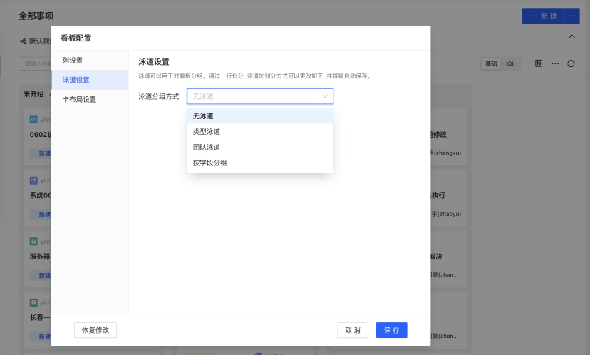Collapse the view panel chevron
The image size is (590, 355).
pyautogui.click(x=571, y=36)
